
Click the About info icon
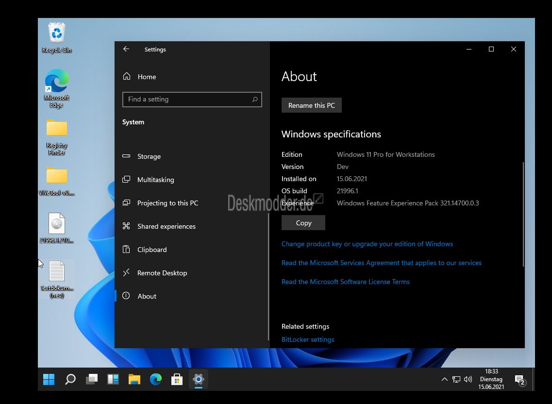click(126, 296)
